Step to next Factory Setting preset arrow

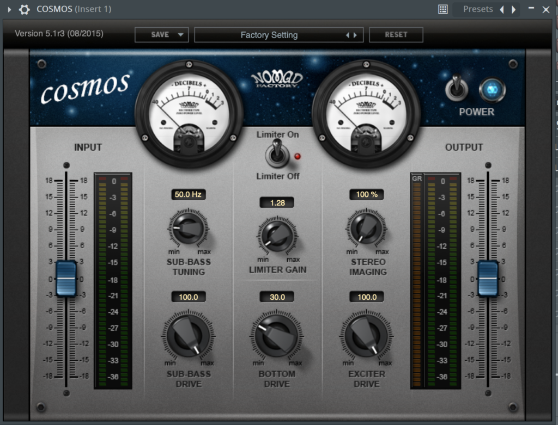pyautogui.click(x=355, y=35)
